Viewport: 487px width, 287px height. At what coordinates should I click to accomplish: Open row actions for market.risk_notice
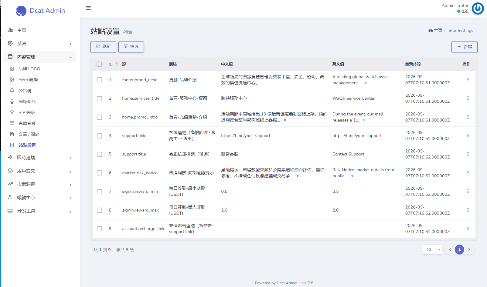(468, 173)
